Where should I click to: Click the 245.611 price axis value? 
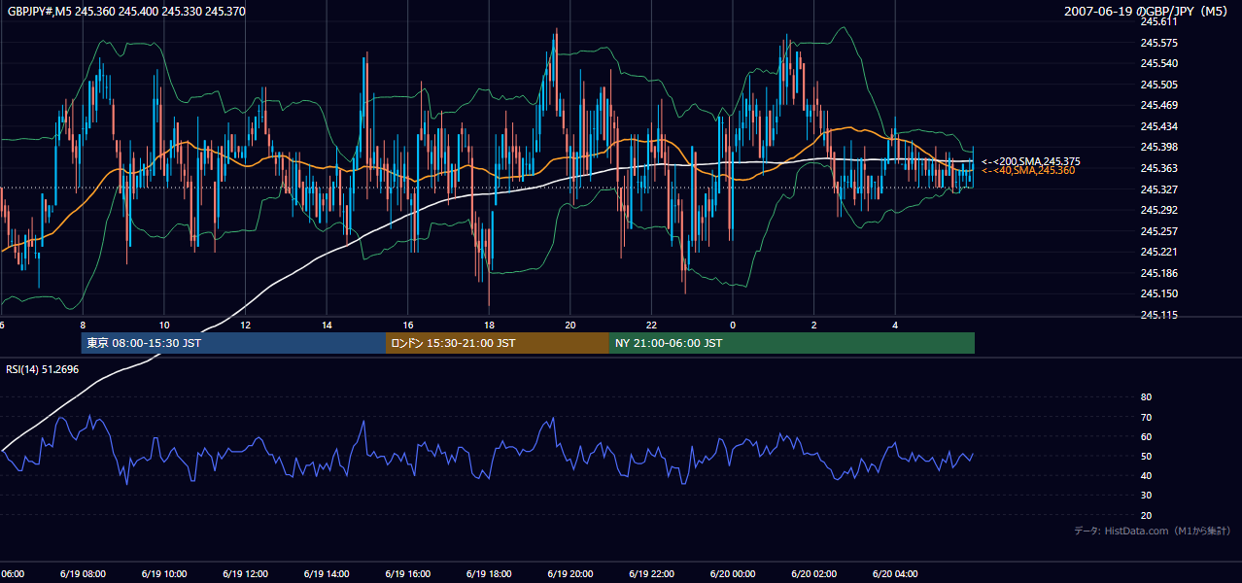[1158, 21]
